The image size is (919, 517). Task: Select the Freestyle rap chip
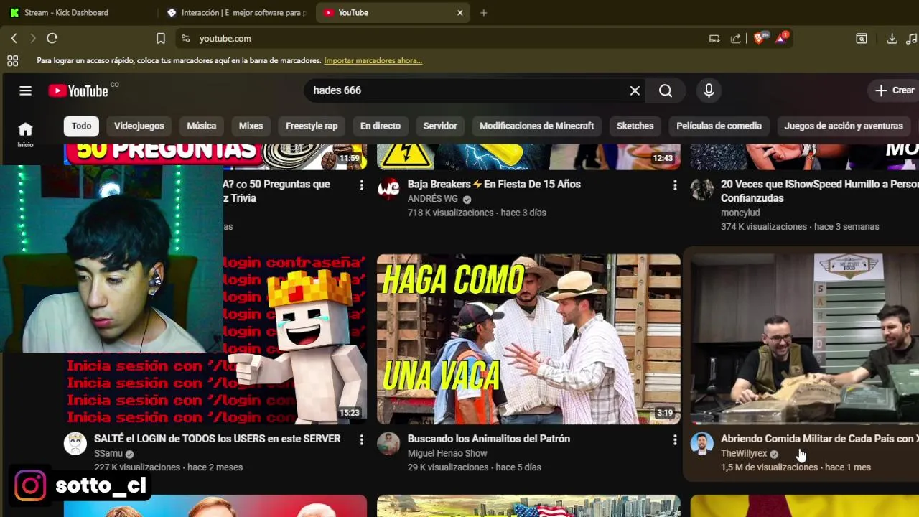click(312, 126)
